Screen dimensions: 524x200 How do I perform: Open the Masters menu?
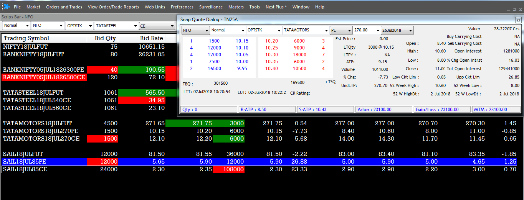[x=236, y=7]
